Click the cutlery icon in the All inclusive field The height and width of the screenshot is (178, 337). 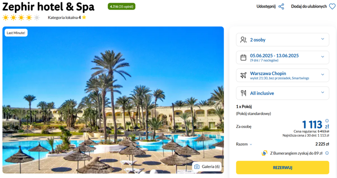[x=243, y=93]
